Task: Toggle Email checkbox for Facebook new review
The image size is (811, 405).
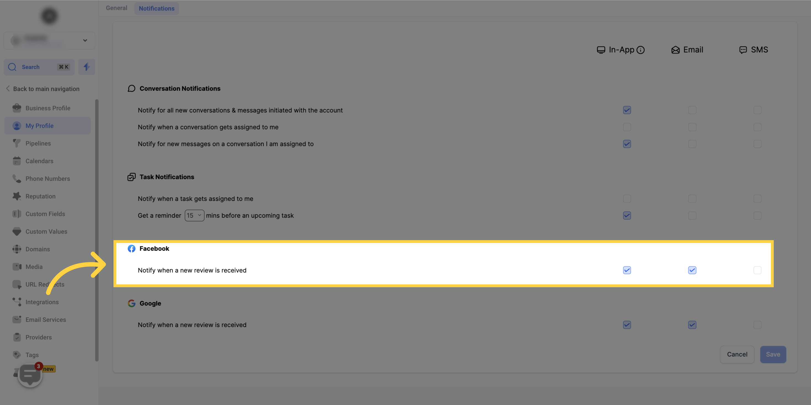Action: click(692, 270)
